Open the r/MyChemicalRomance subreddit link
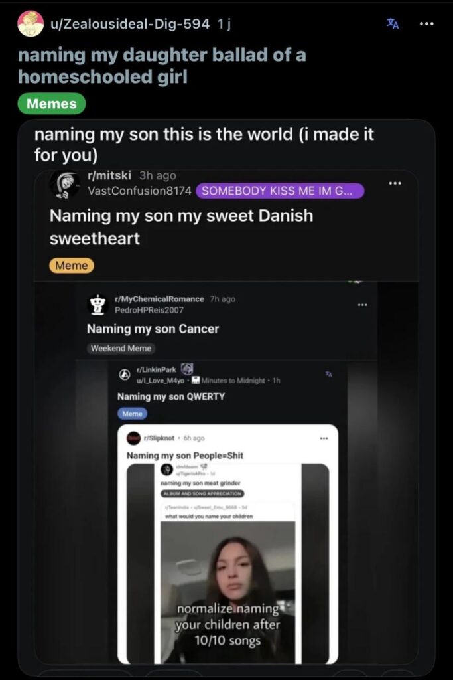The width and height of the screenshot is (453, 680). (159, 299)
